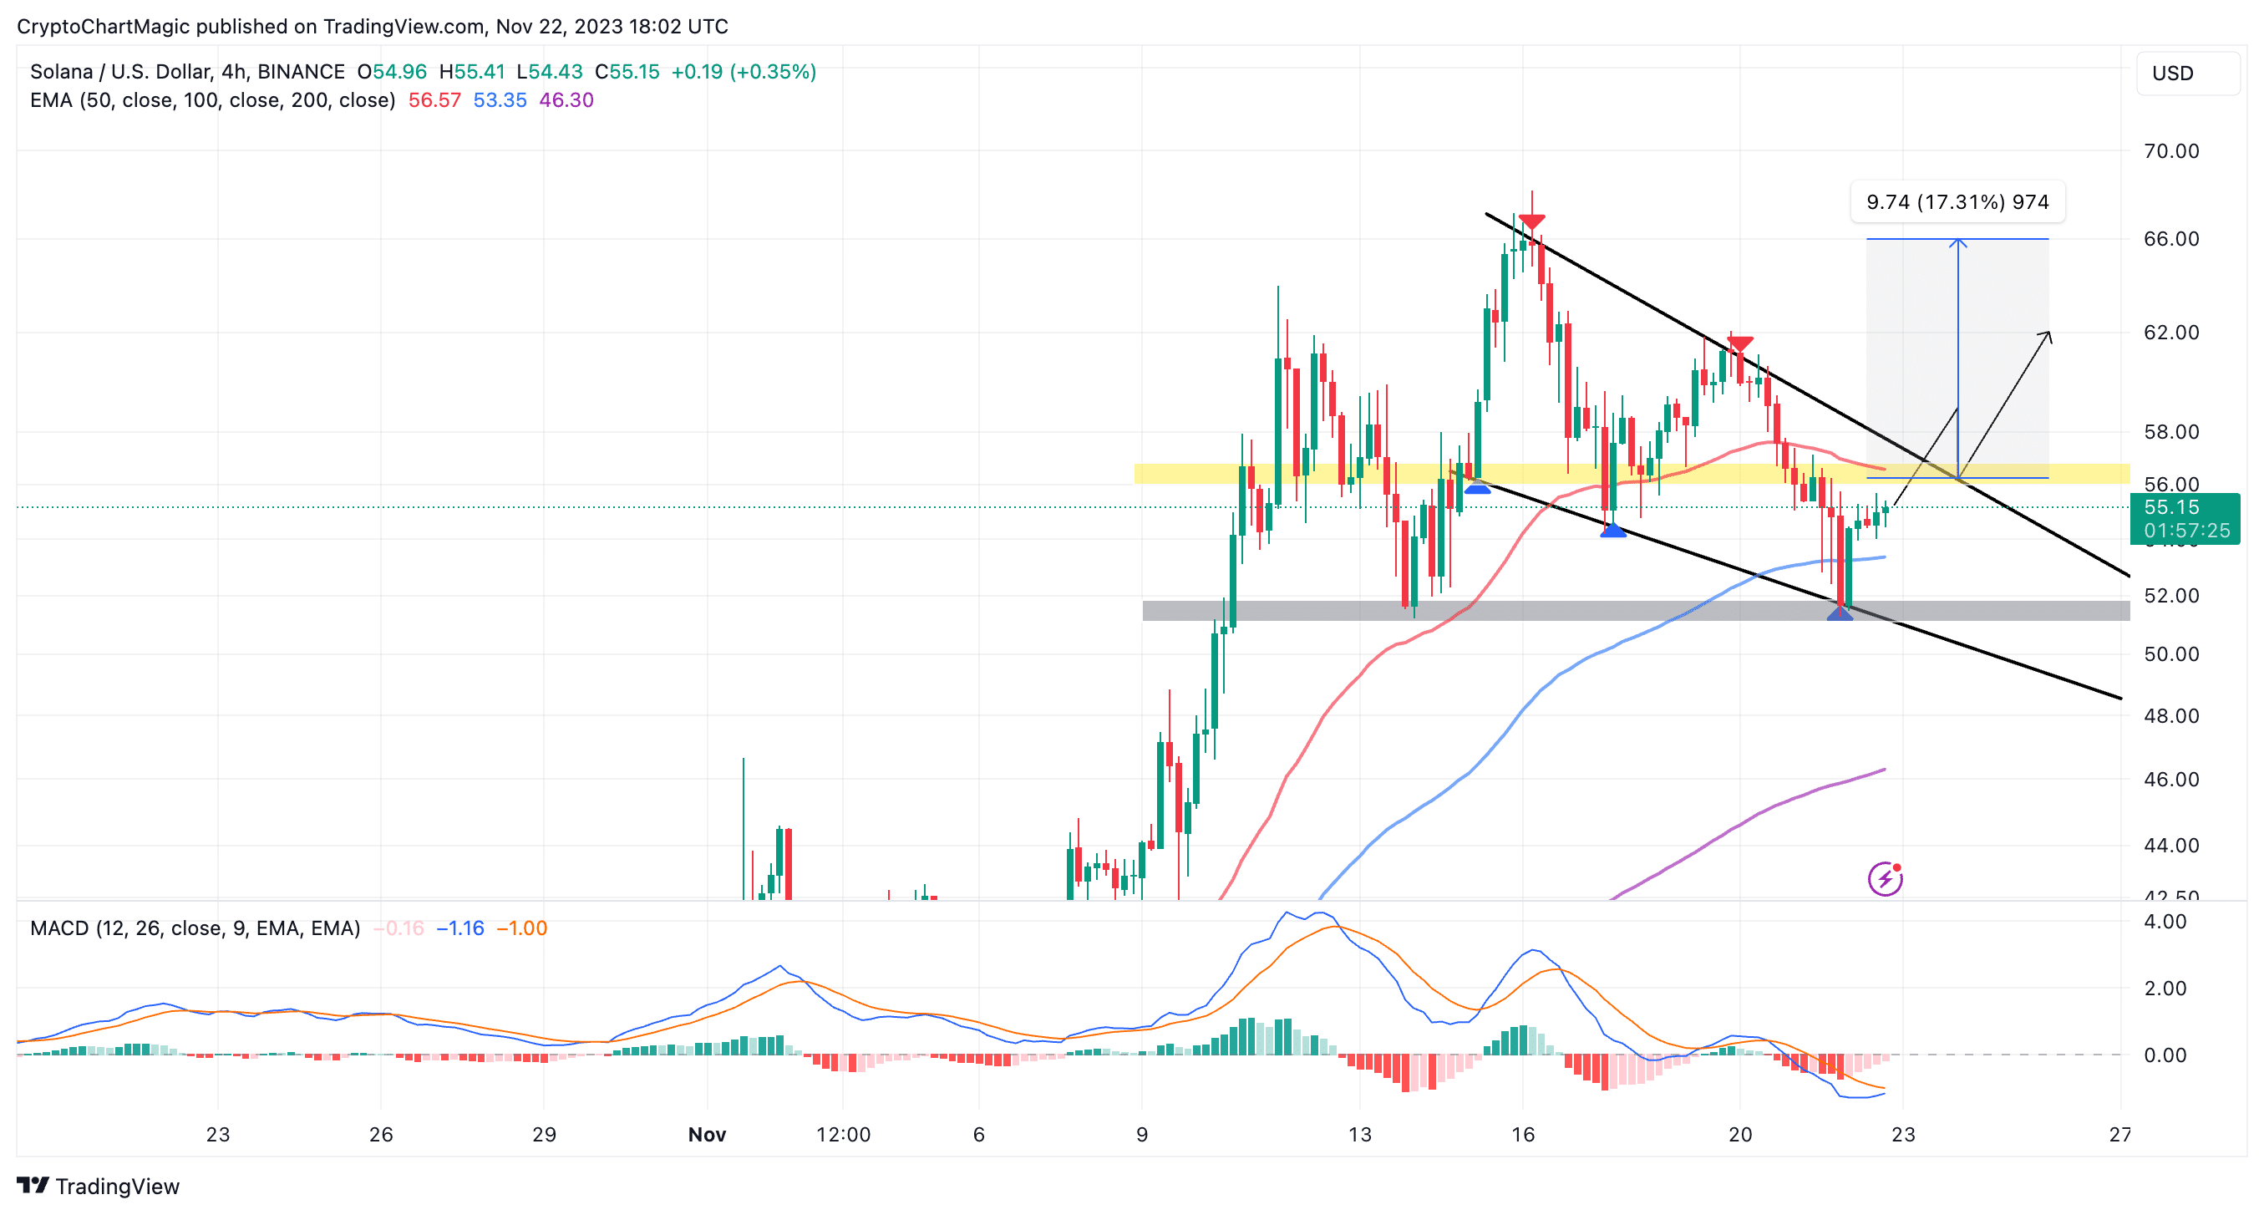The width and height of the screenshot is (2264, 1215).
Task: Click the MACD 4.00 scale label
Action: tap(2165, 922)
